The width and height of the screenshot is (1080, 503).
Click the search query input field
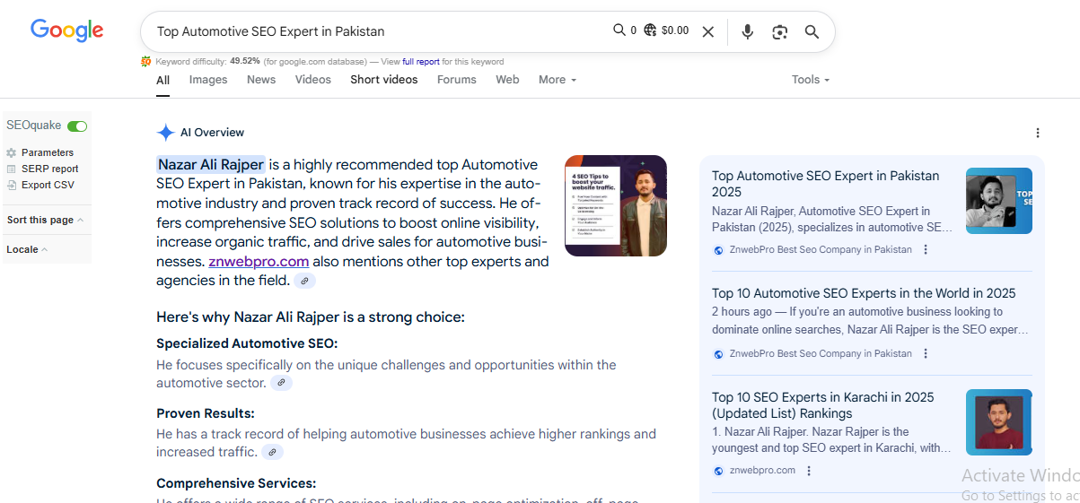tap(377, 31)
